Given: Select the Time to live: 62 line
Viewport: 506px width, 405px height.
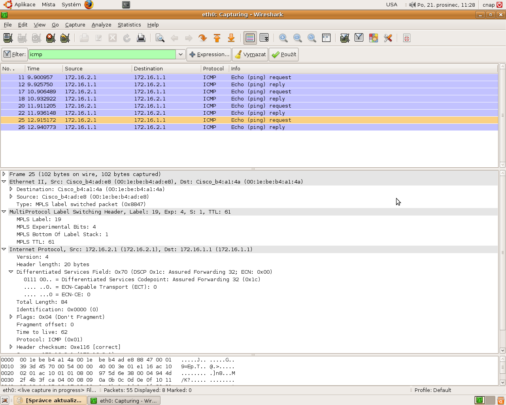Looking at the screenshot, I should point(42,332).
